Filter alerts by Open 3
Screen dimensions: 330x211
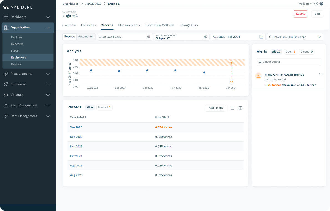point(290,52)
